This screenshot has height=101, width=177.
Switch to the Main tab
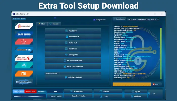tap(42, 24)
